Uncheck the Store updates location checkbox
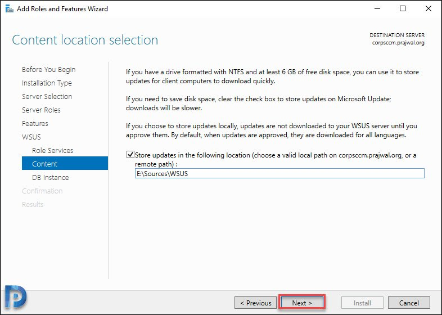Image resolution: width=442 pixels, height=315 pixels. tap(130, 155)
